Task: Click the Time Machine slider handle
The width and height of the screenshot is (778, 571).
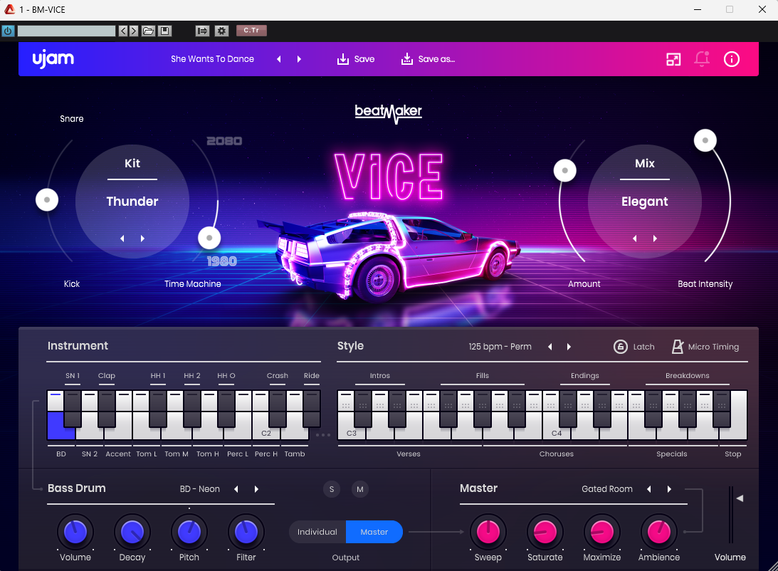Action: point(209,238)
